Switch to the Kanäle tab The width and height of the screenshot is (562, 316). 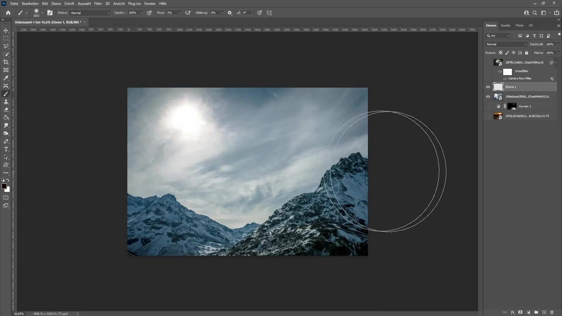click(x=506, y=25)
